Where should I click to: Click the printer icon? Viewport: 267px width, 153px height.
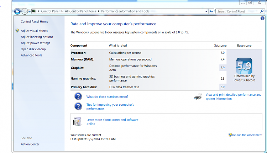click(x=198, y=96)
